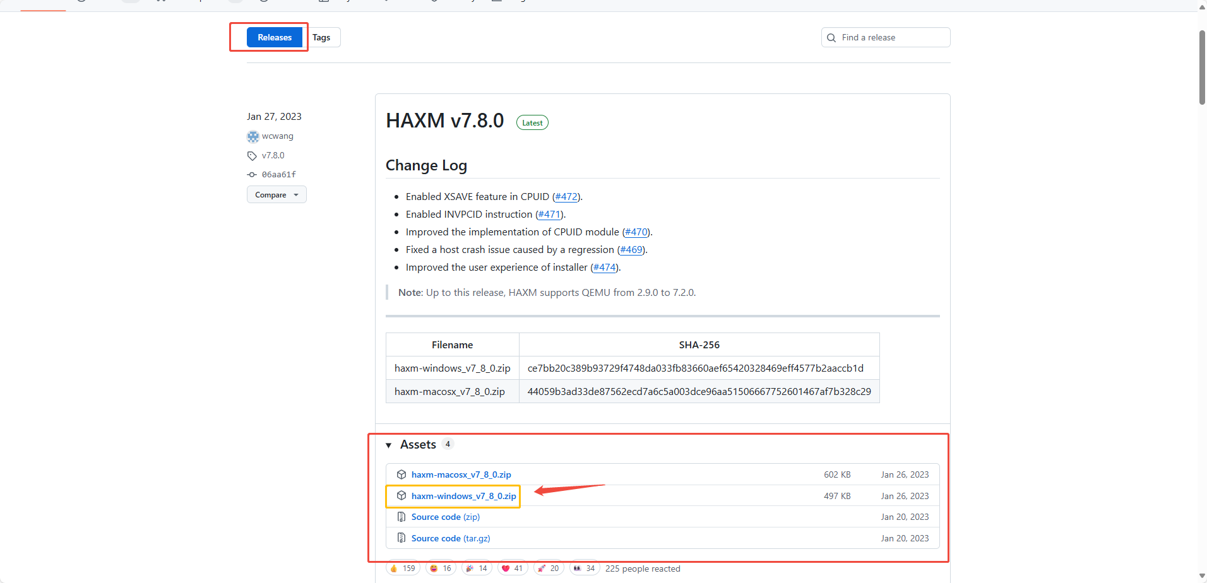The height and width of the screenshot is (583, 1207).
Task: Click the search icon in Find a release
Action: pyautogui.click(x=831, y=38)
